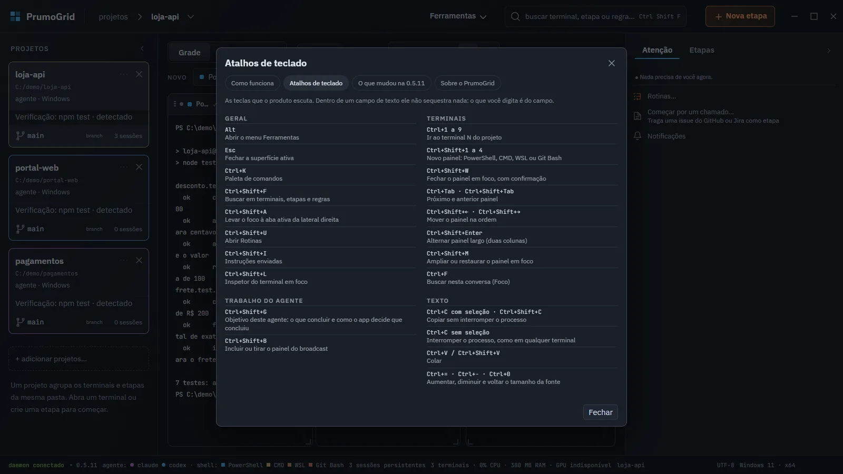Viewport: 843px width, 474px height.
Task: Click the PowerShell shell indicator in status bar
Action: click(242, 465)
